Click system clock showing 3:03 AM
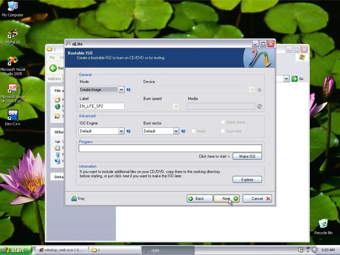The height and width of the screenshot is (255, 340). coord(328,250)
